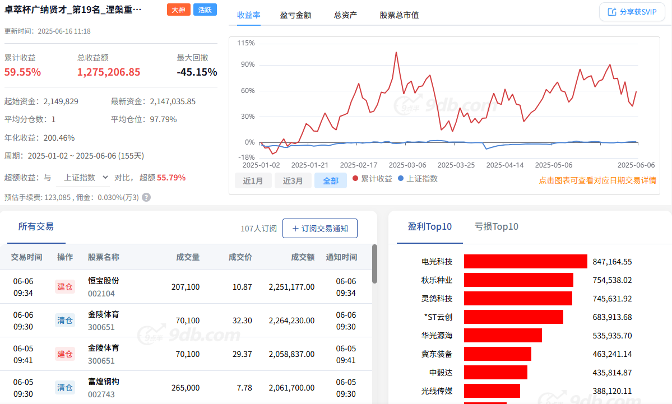Click the 电光科技 profit bar
Screen dimensions: 672x404
[x=525, y=261]
